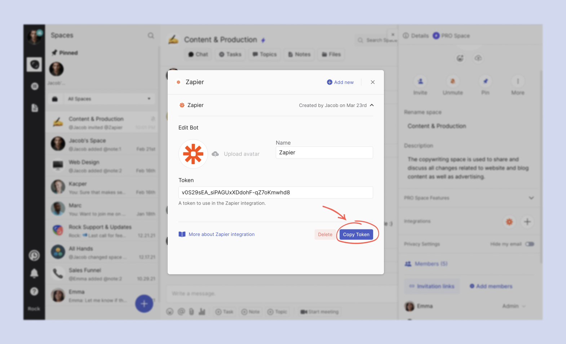Click the Copy Token button

[356, 234]
